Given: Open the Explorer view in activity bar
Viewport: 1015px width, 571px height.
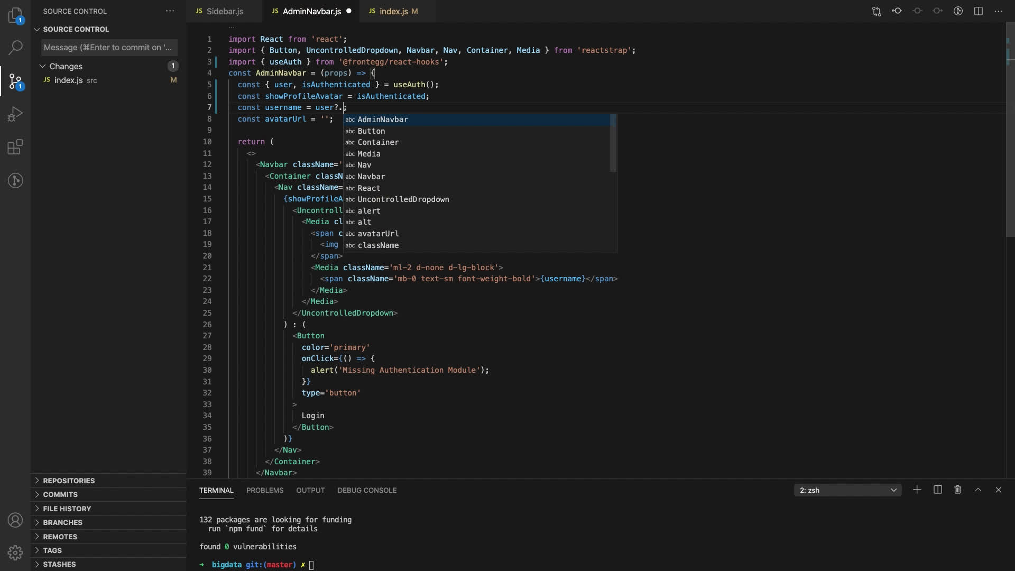Looking at the screenshot, I should (x=15, y=15).
